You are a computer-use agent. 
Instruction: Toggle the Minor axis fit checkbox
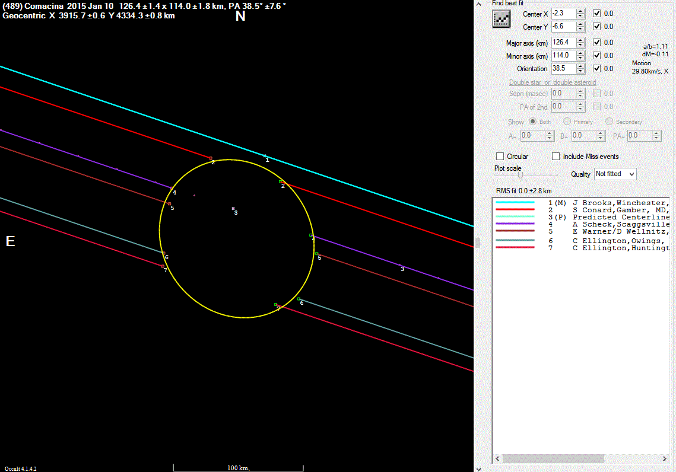pyautogui.click(x=597, y=56)
